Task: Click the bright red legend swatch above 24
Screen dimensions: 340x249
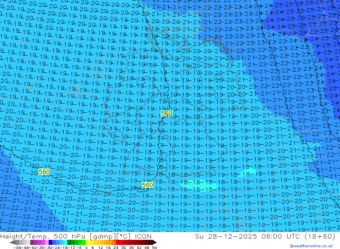Action: pos(117,242)
